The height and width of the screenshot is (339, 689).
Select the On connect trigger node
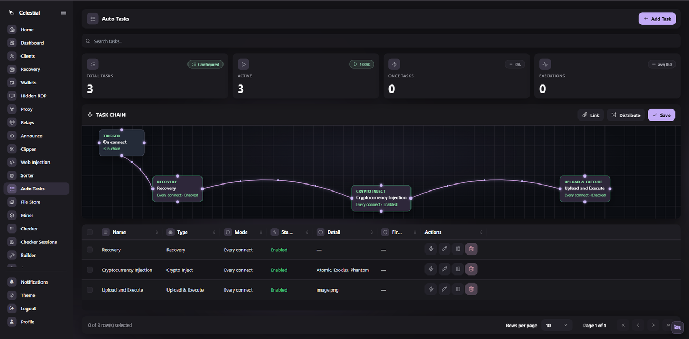click(122, 143)
